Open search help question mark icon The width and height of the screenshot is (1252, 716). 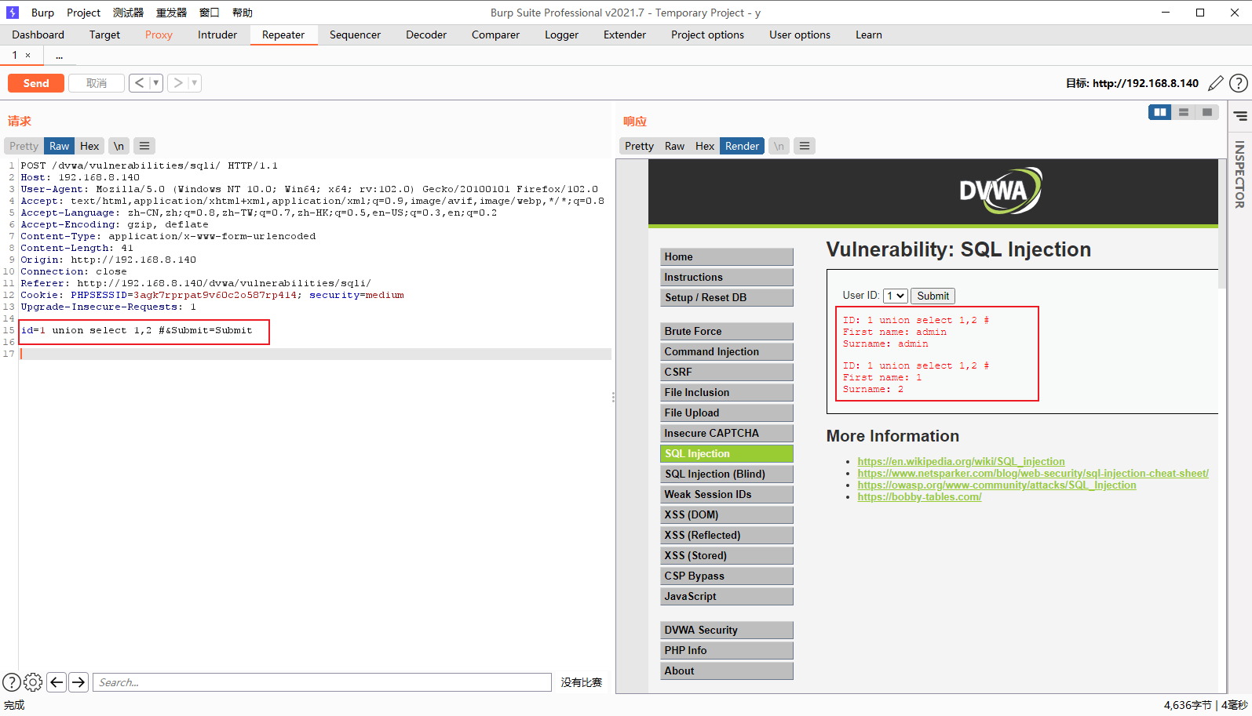tap(12, 682)
